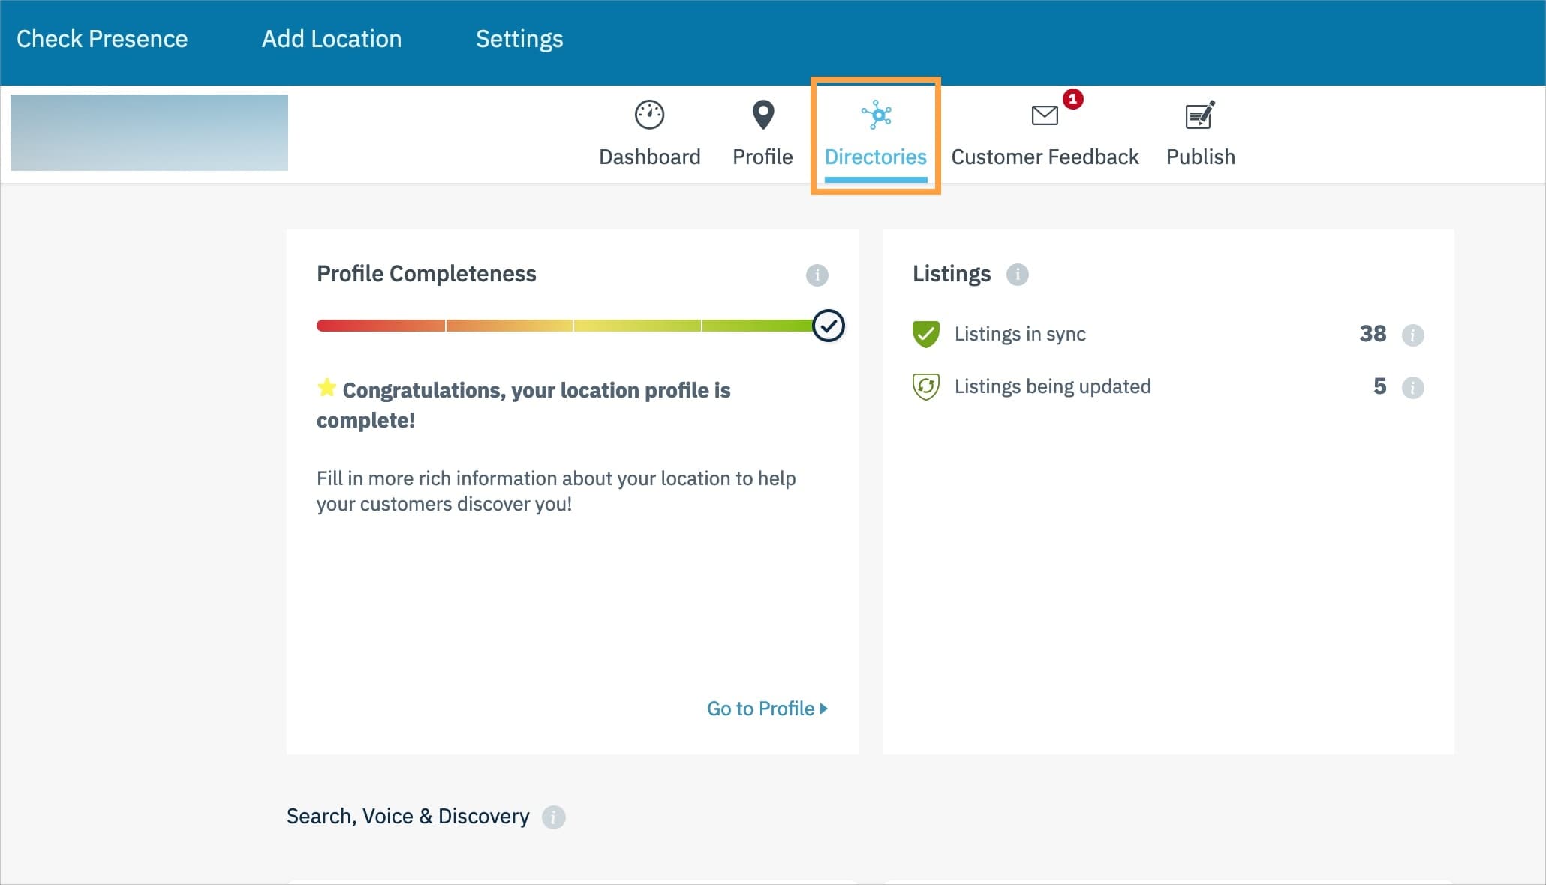
Task: Click the green segment of completeness bar
Action: 757,325
